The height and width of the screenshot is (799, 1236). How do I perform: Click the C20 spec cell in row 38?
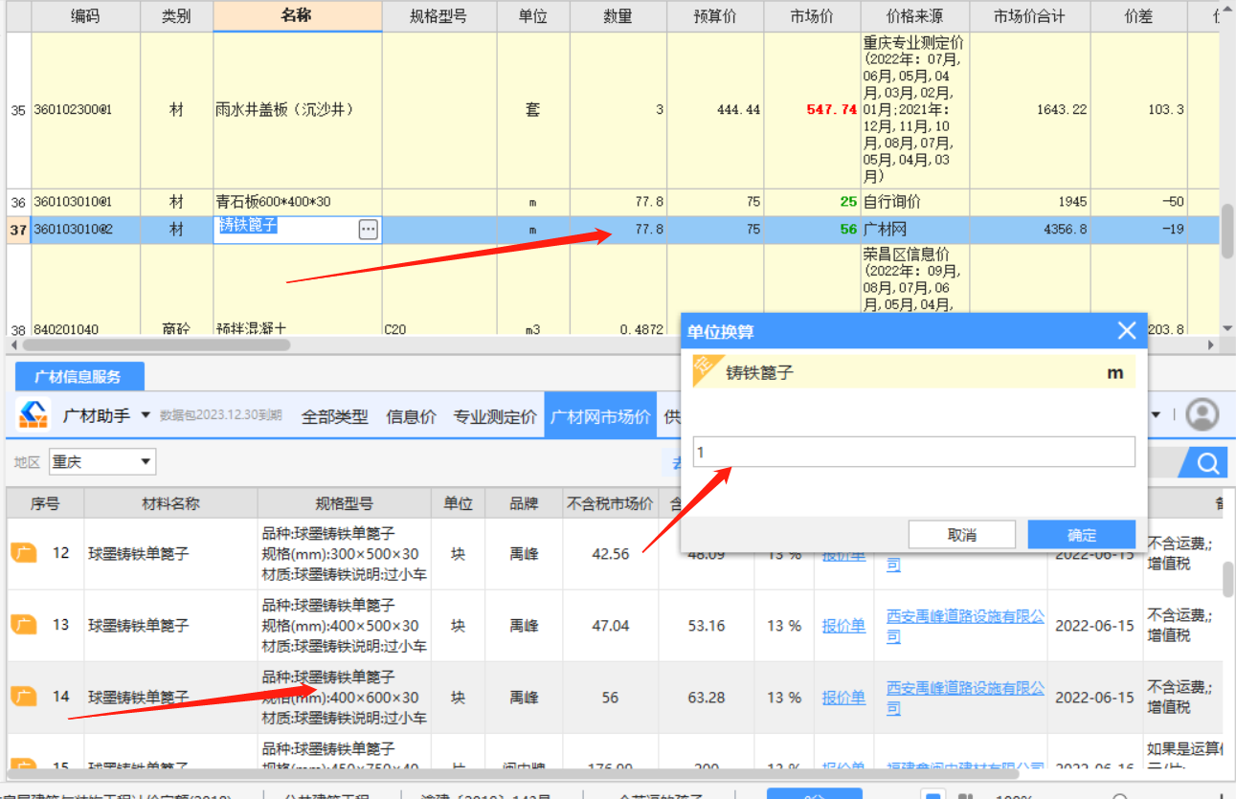point(438,328)
